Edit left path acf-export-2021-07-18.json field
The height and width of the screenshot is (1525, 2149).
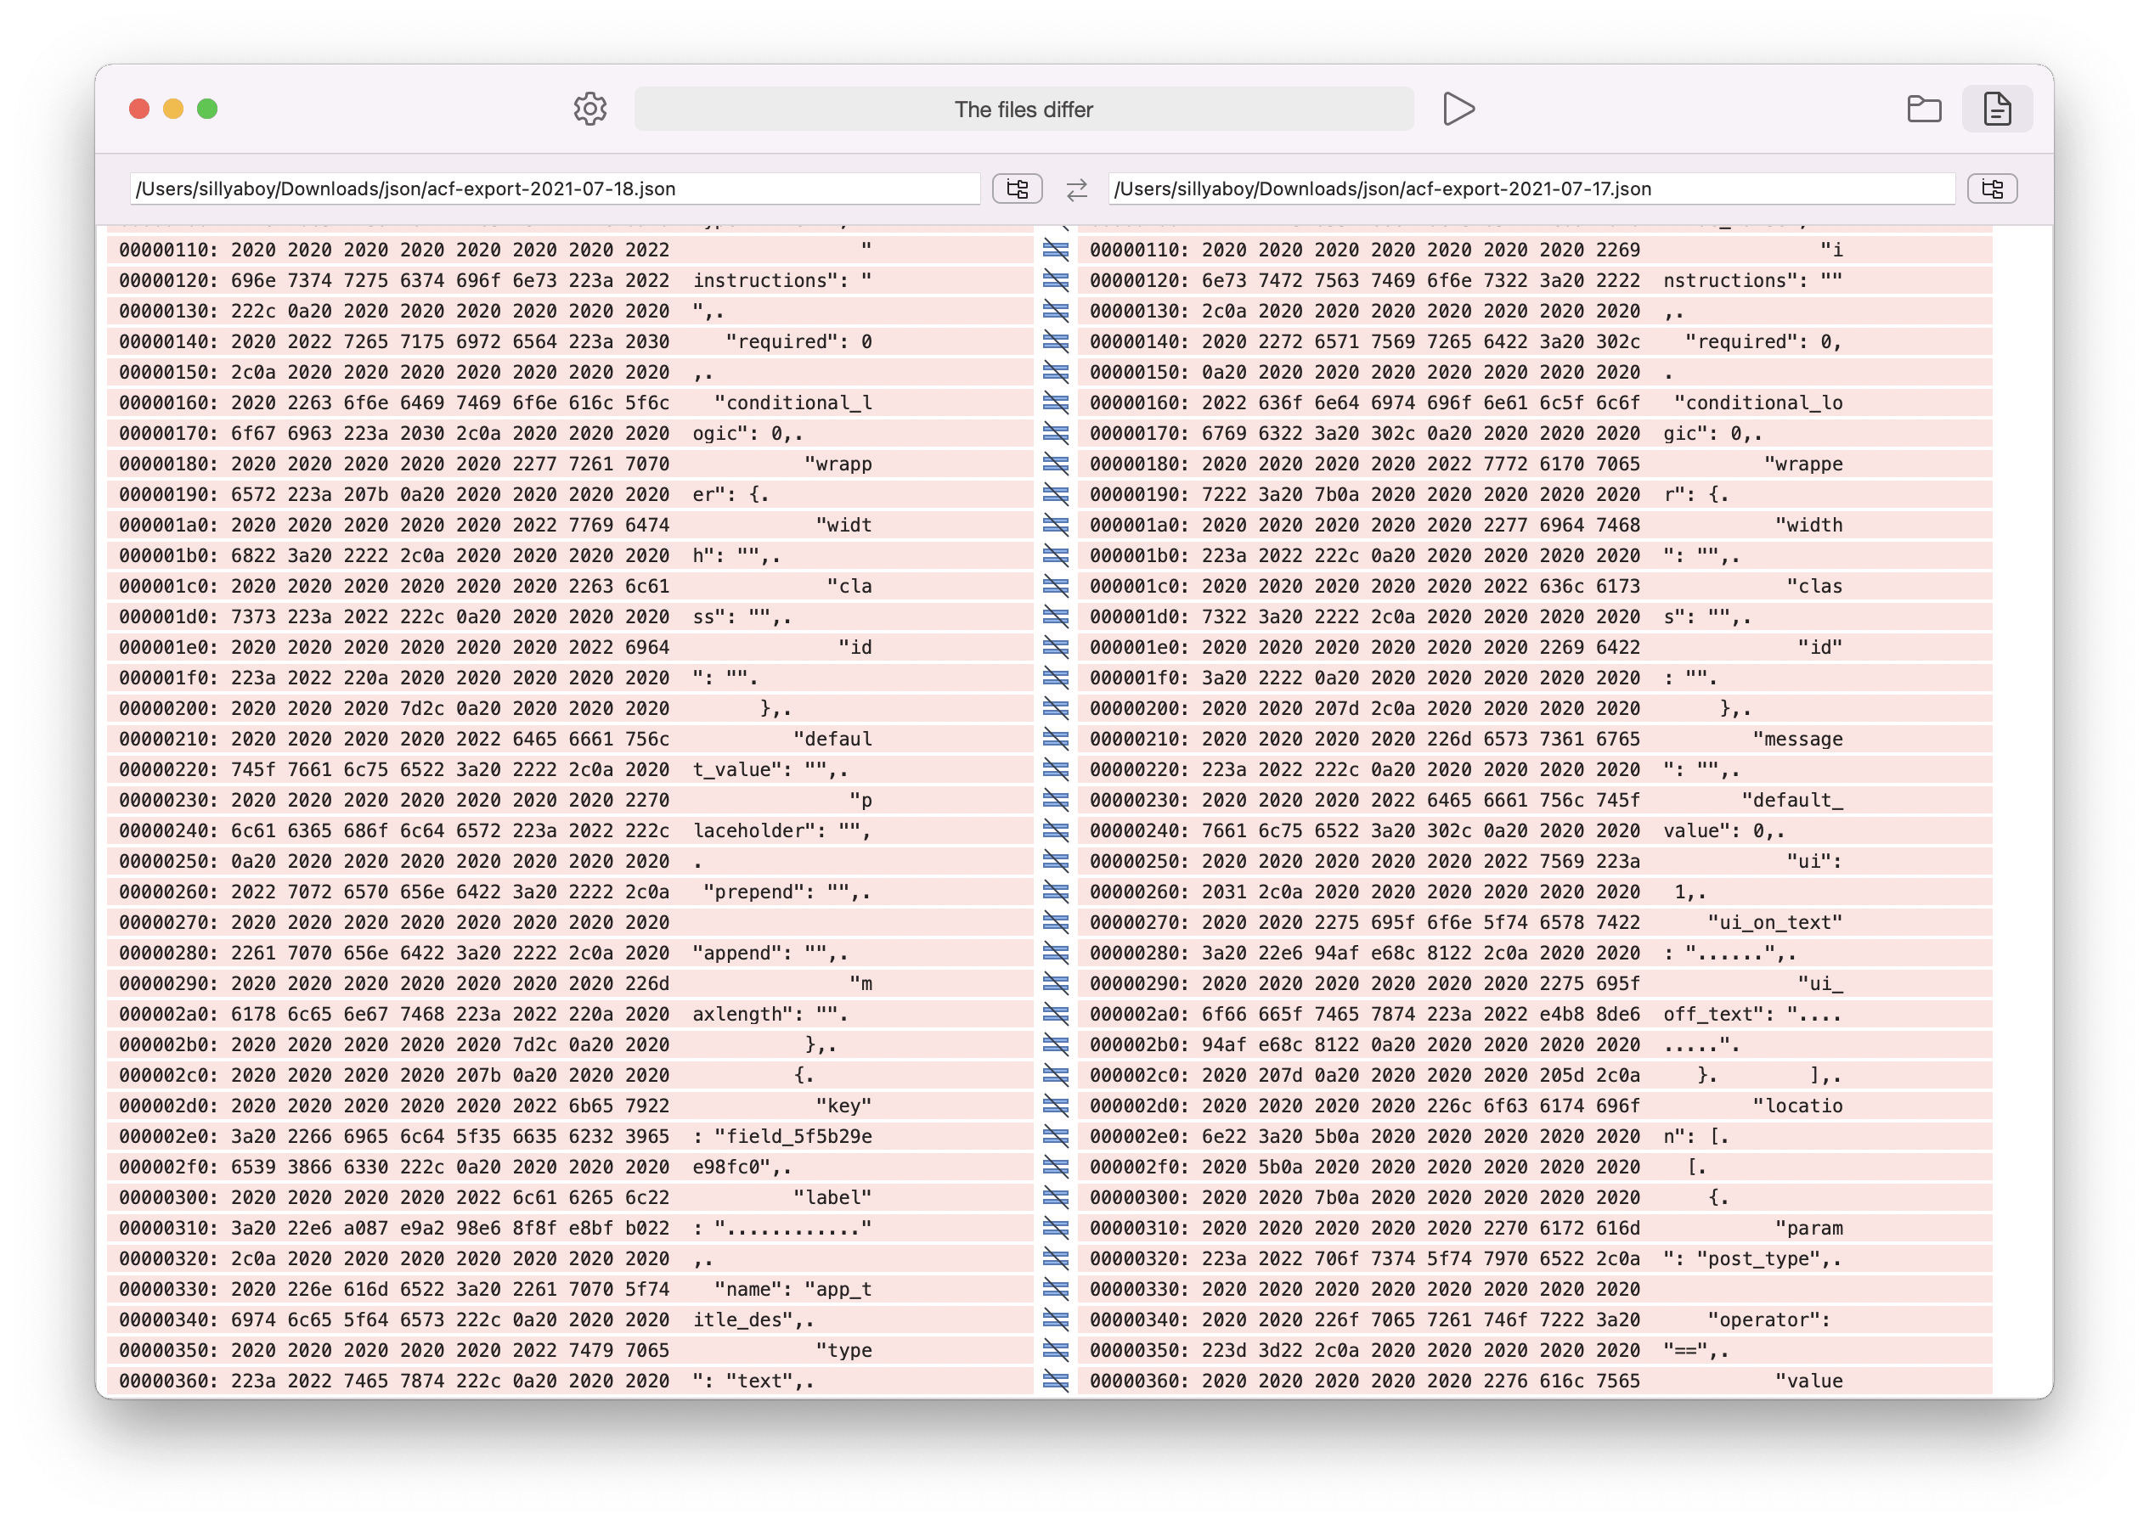tap(556, 189)
